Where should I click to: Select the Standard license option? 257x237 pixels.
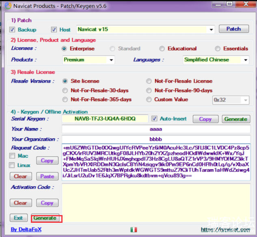coord(112,49)
